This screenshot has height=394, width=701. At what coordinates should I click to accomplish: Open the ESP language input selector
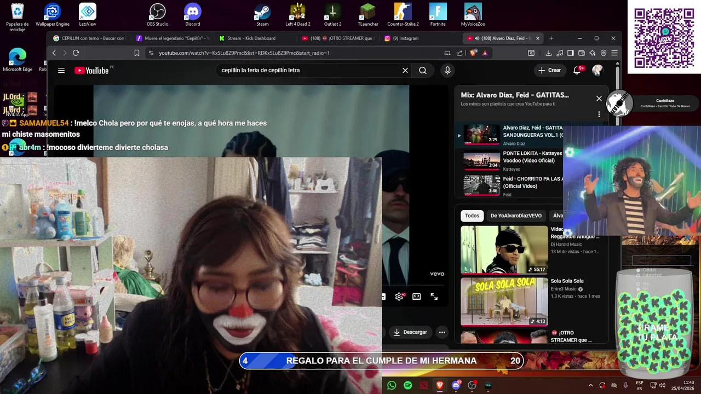(x=640, y=386)
